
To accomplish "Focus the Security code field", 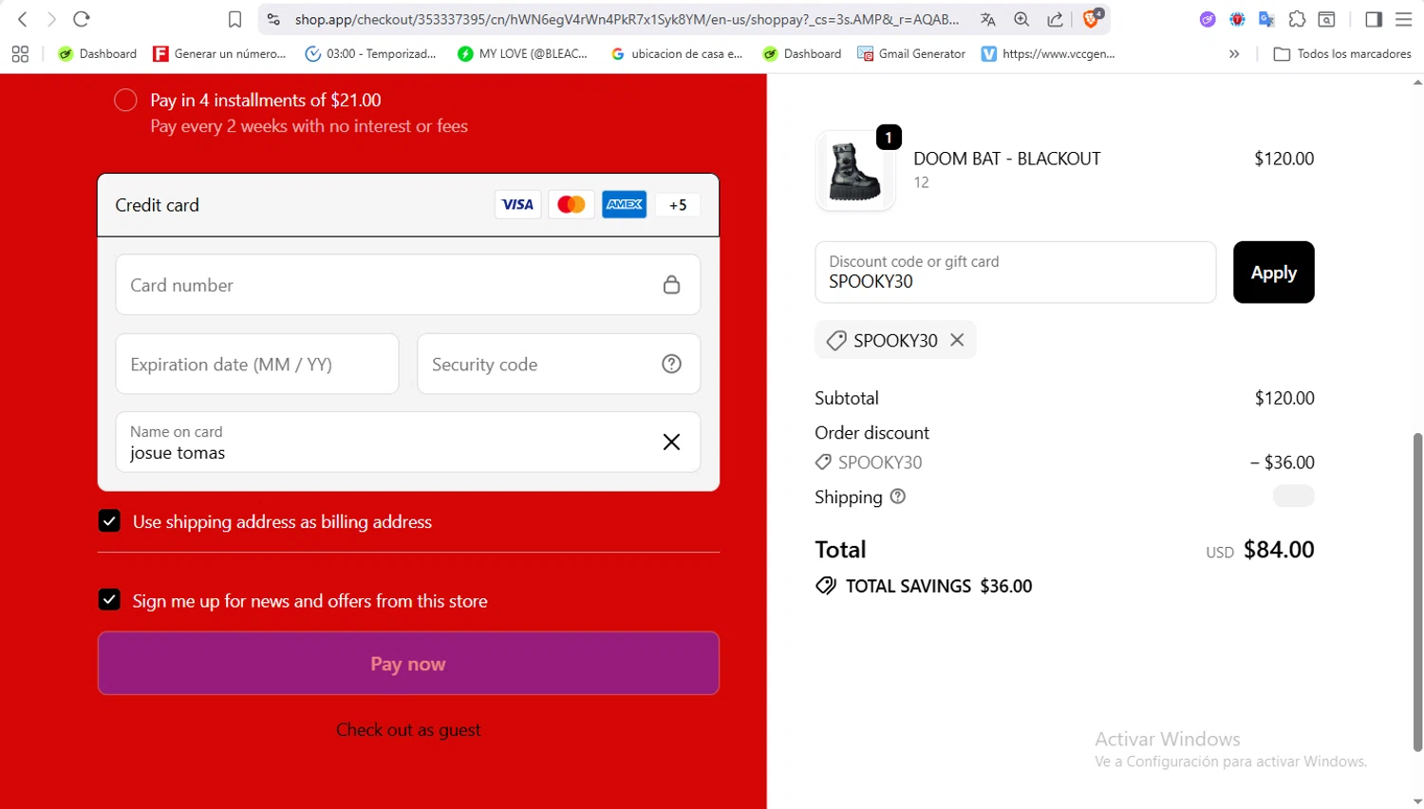I will pos(558,364).
